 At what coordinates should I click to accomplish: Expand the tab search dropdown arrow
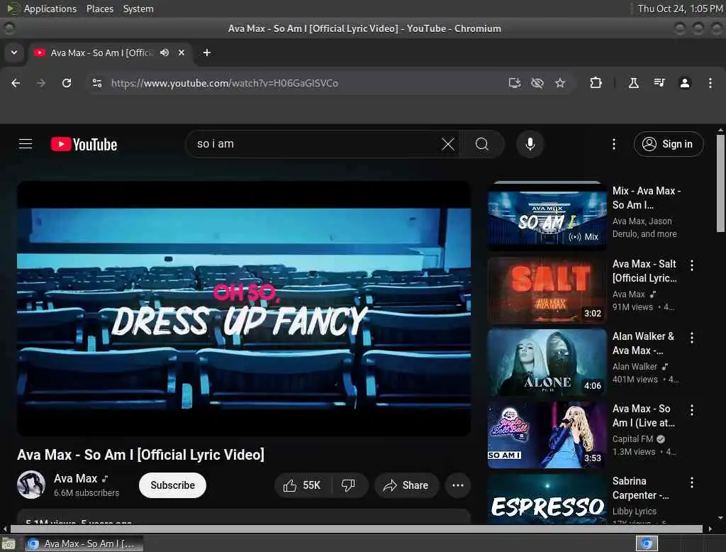point(14,53)
